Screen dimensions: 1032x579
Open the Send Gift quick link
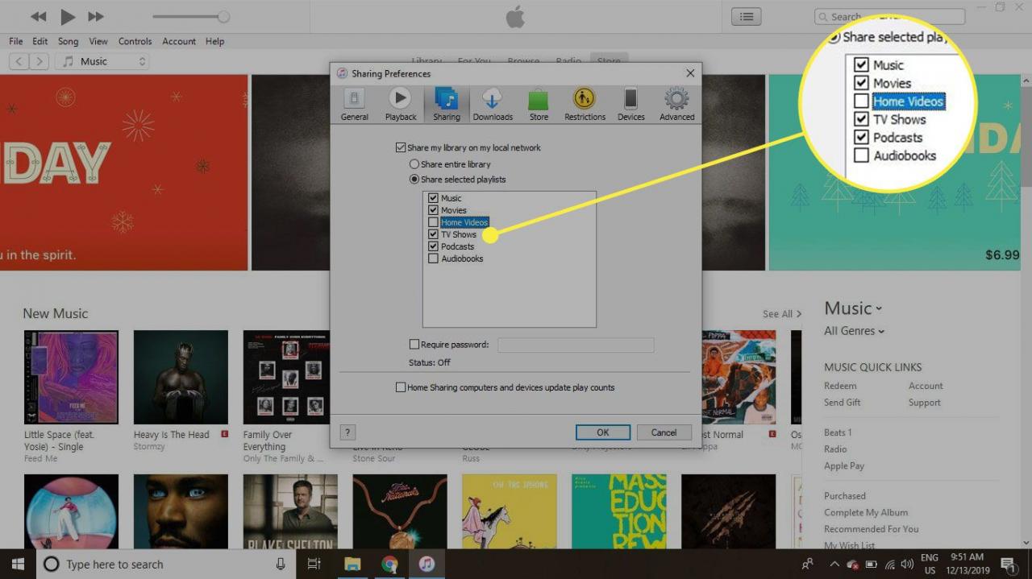point(843,403)
